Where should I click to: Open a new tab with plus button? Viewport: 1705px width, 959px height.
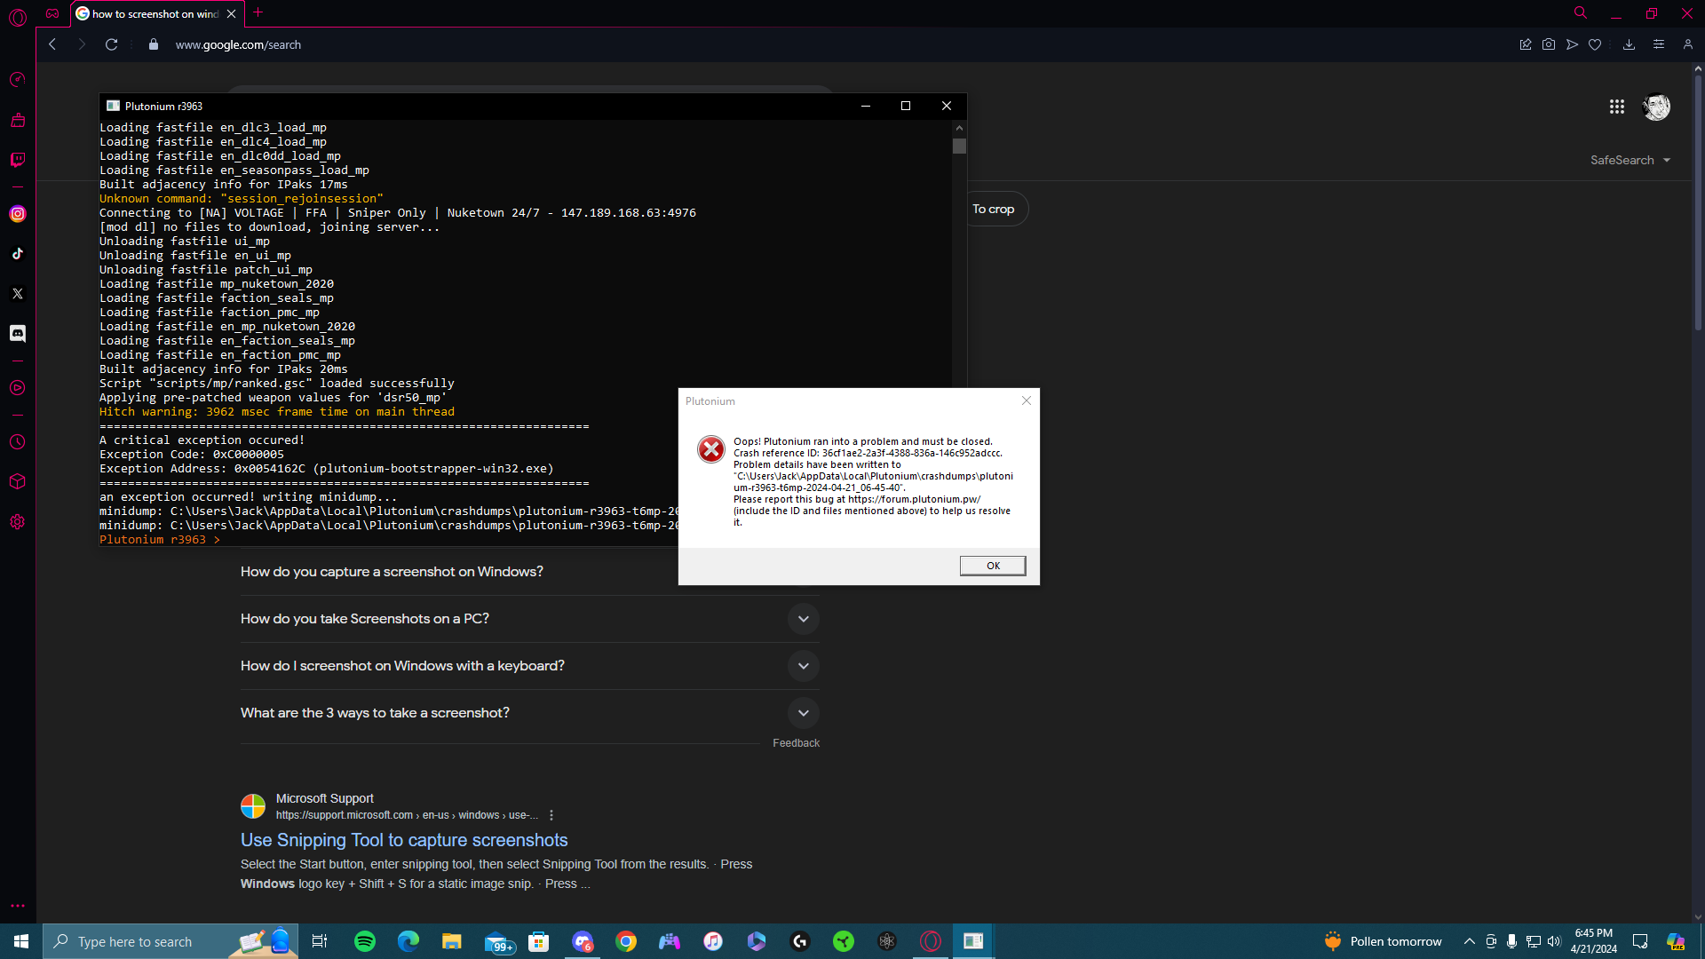point(258,12)
